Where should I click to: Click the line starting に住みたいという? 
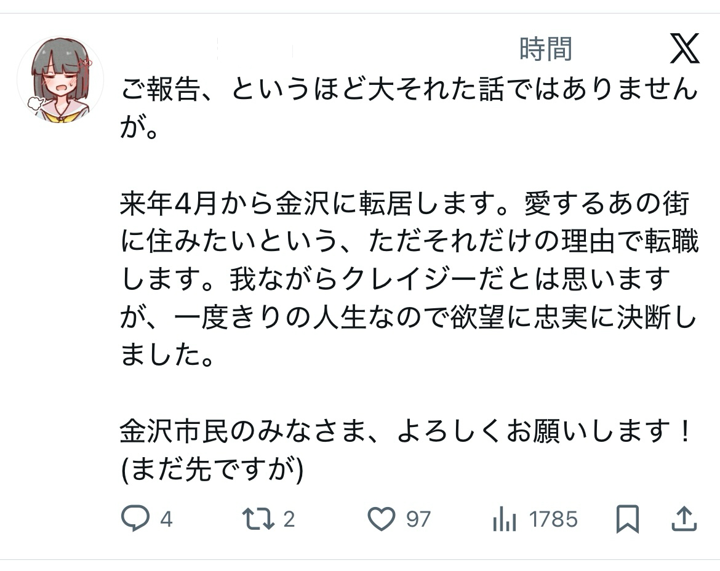(409, 242)
